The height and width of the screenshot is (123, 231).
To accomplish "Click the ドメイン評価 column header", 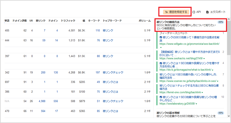I will 19,21.
